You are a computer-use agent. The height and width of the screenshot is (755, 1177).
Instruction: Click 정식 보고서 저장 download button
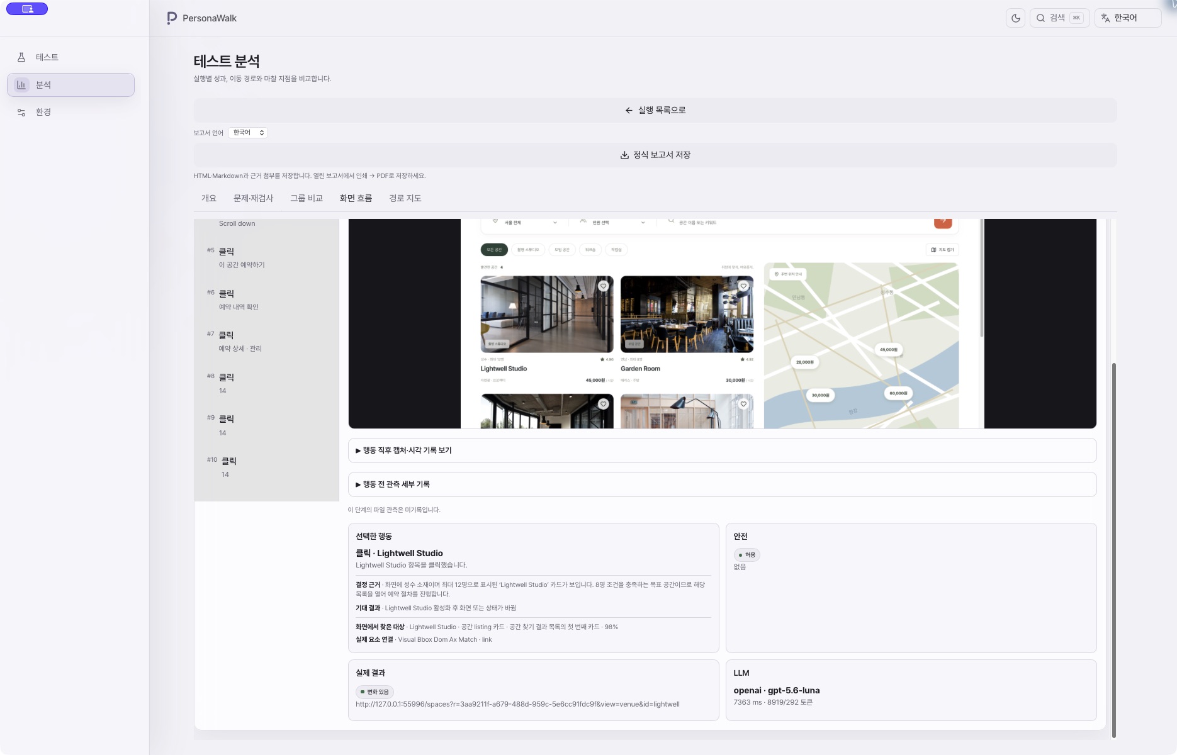point(655,155)
